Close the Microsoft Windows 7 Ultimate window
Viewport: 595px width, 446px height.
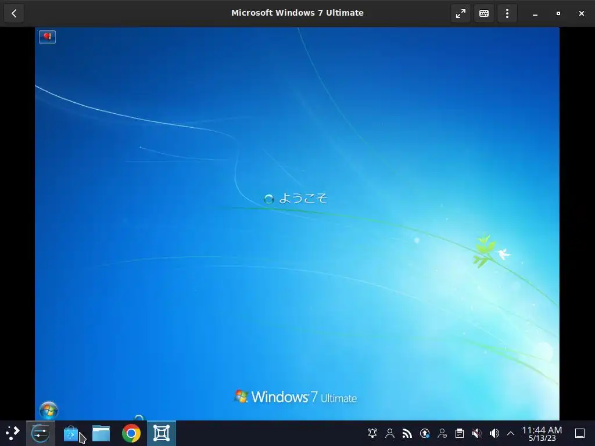click(x=581, y=13)
